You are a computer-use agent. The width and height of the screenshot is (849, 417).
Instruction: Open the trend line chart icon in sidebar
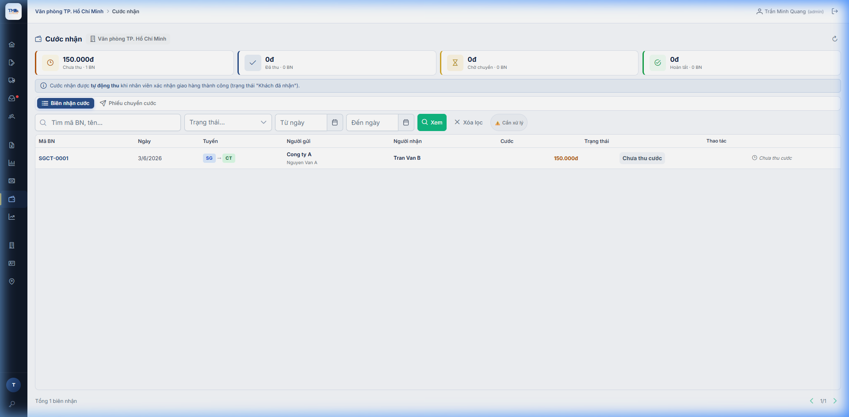(12, 217)
